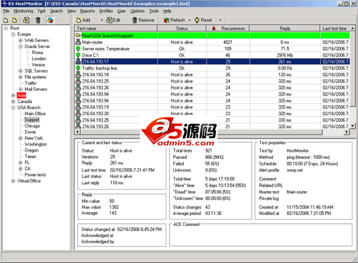Viewport: 358px width, 263px height.
Task: Select the 216.64.193.19 test row
Action: coord(212,107)
